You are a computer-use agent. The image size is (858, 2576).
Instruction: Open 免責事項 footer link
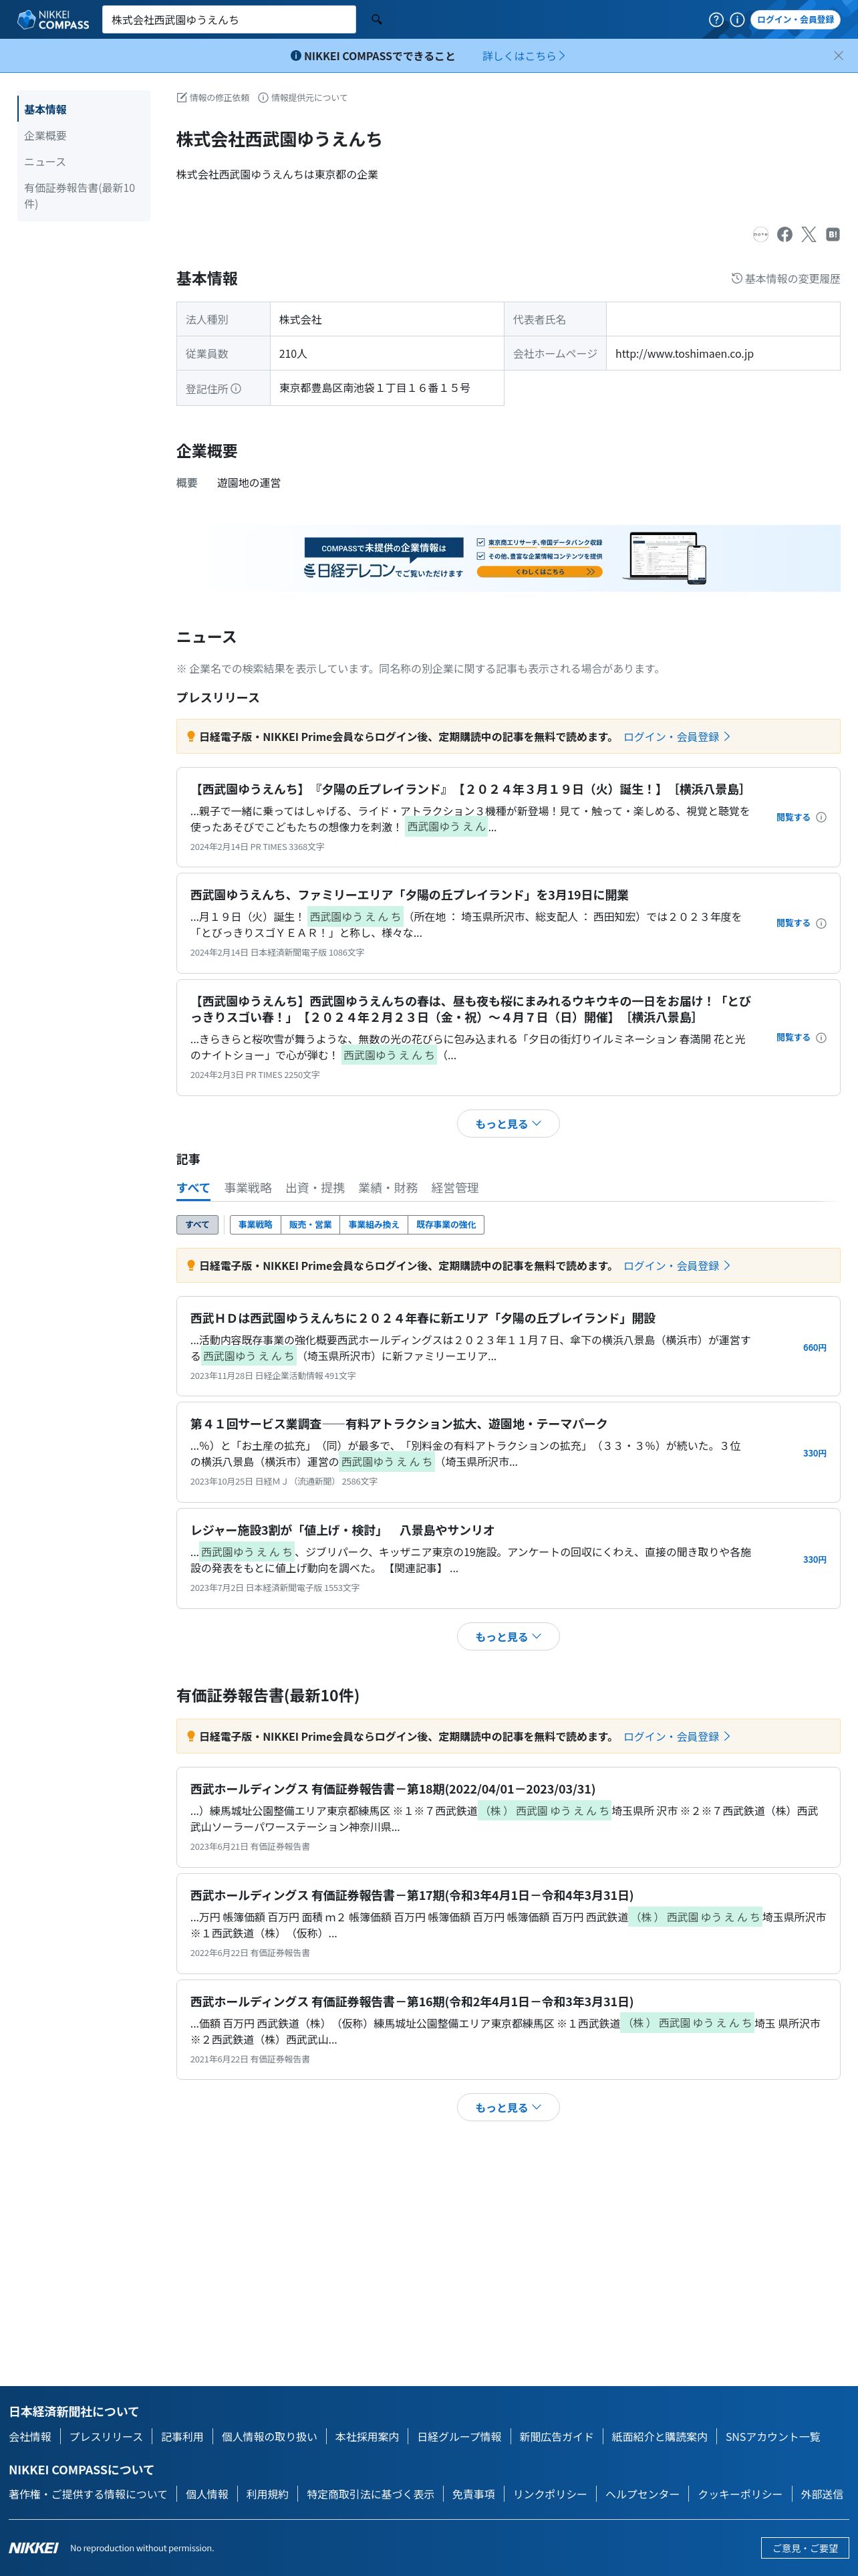[x=474, y=2495]
